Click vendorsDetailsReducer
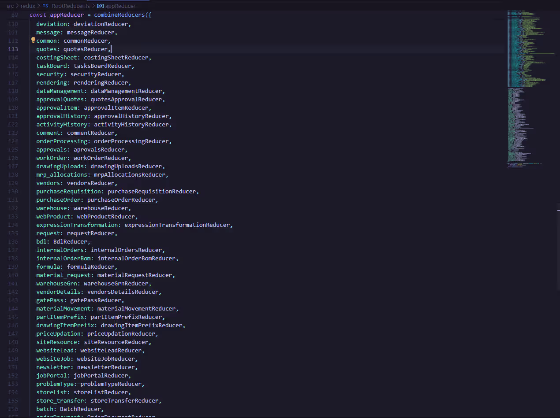 [x=123, y=292]
